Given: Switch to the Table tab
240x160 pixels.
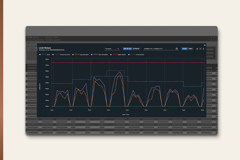Looking at the screenshot, I should pyautogui.click(x=190, y=49).
